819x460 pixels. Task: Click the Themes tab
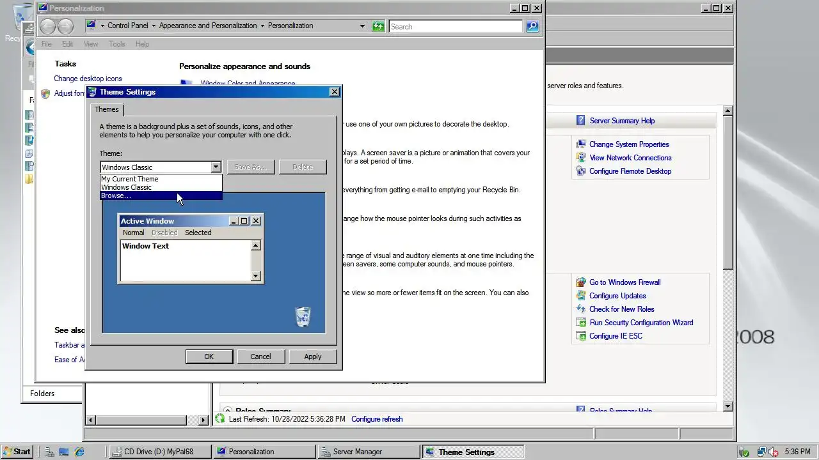[107, 109]
